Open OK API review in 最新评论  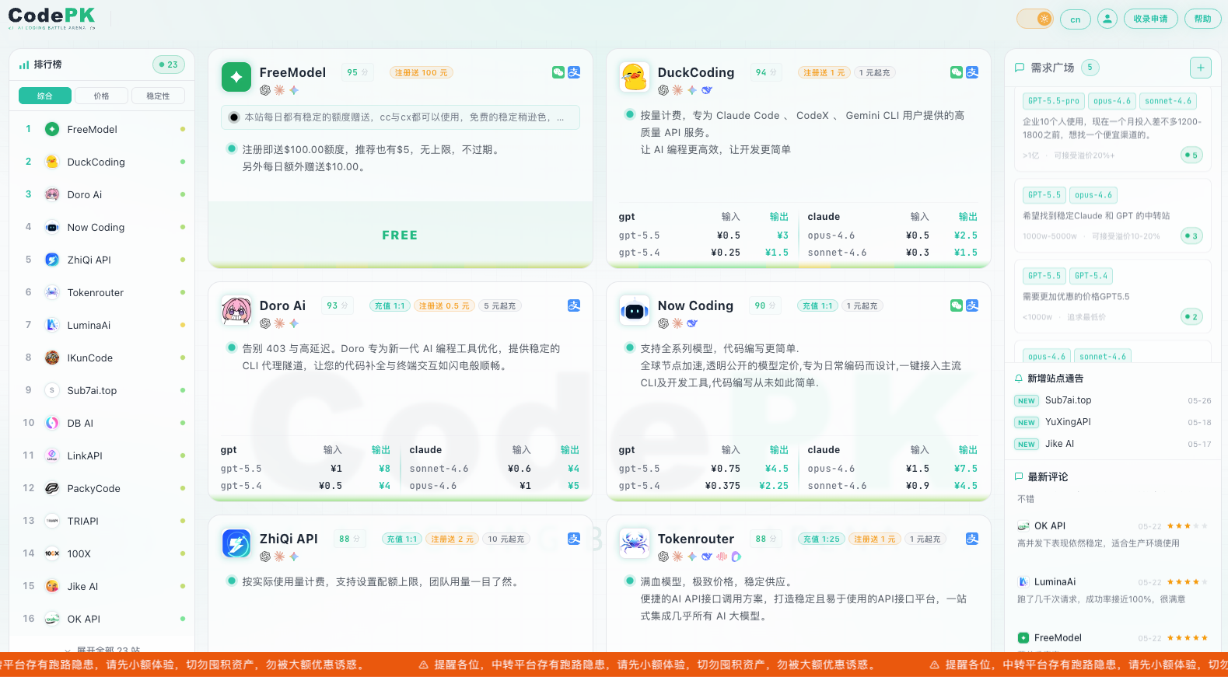(x=1113, y=534)
